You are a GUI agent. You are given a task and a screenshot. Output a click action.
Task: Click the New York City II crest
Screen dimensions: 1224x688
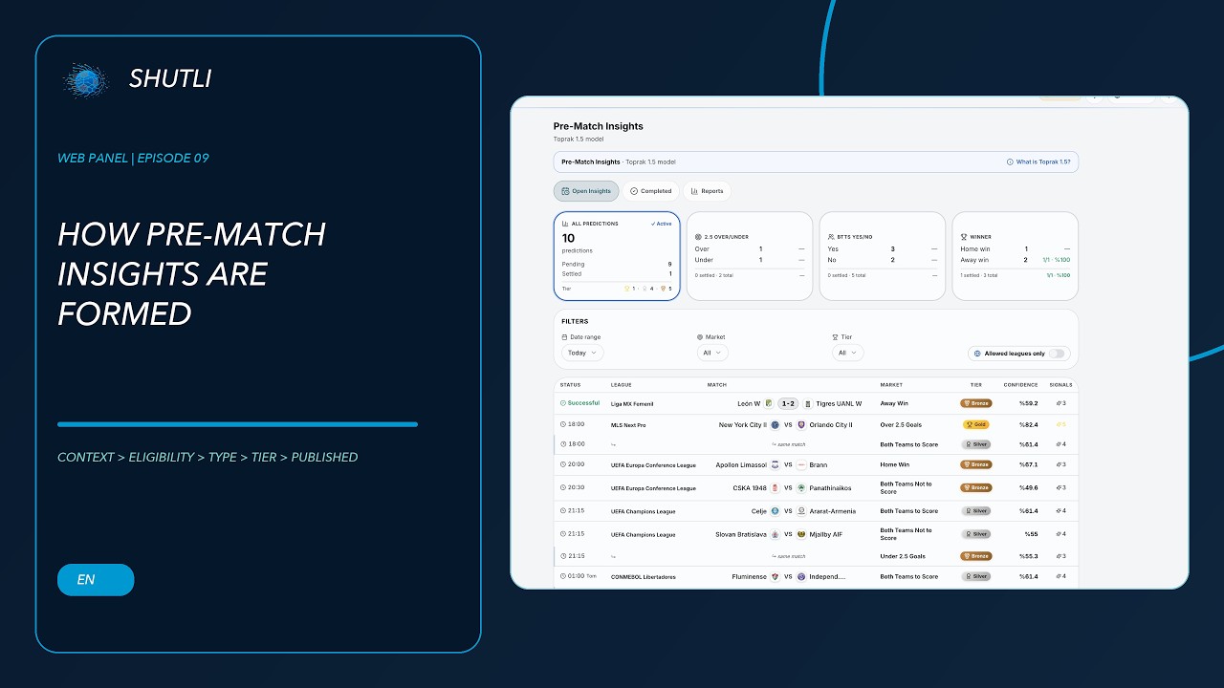click(x=776, y=425)
